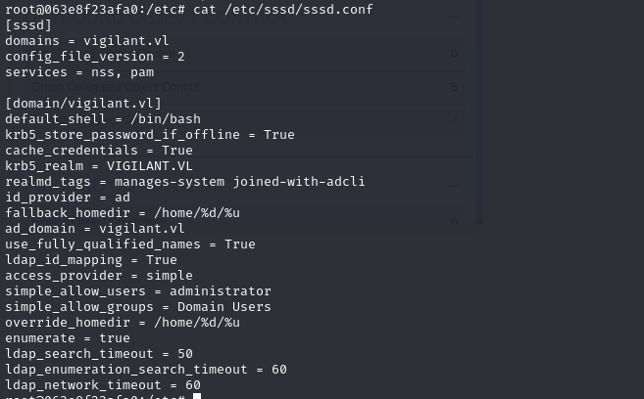Click the terminal cursor at the bottom prompt

tap(197, 396)
